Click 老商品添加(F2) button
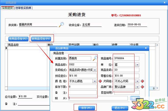Screen dimensions: 168x111 18,39
